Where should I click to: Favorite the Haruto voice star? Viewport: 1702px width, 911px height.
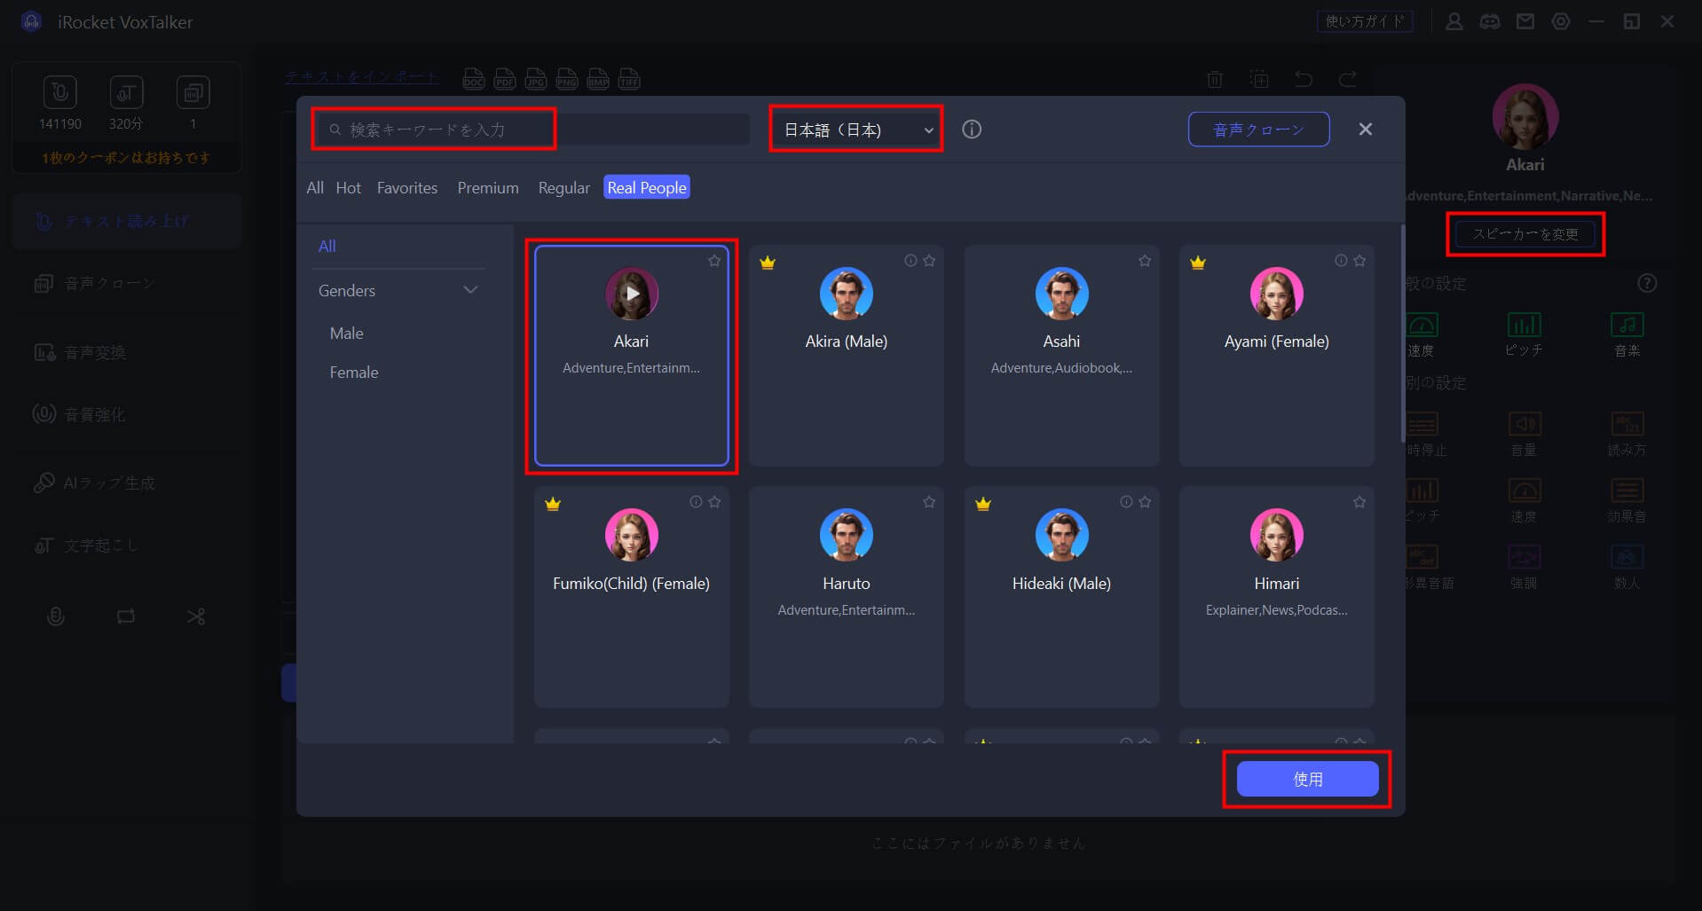929,502
